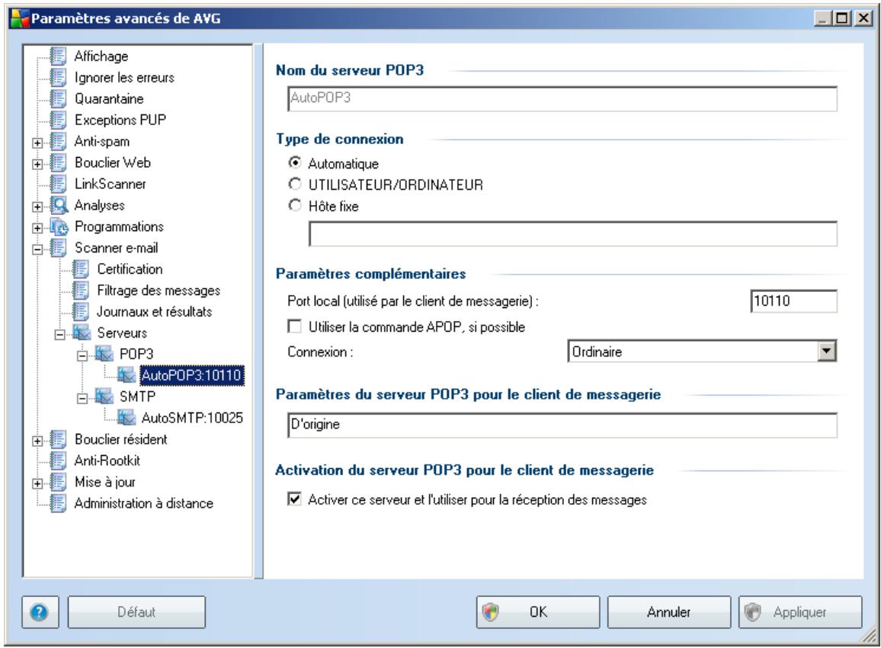Click the Serveurs mail icon
Screen dimensions: 881x648
point(82,333)
